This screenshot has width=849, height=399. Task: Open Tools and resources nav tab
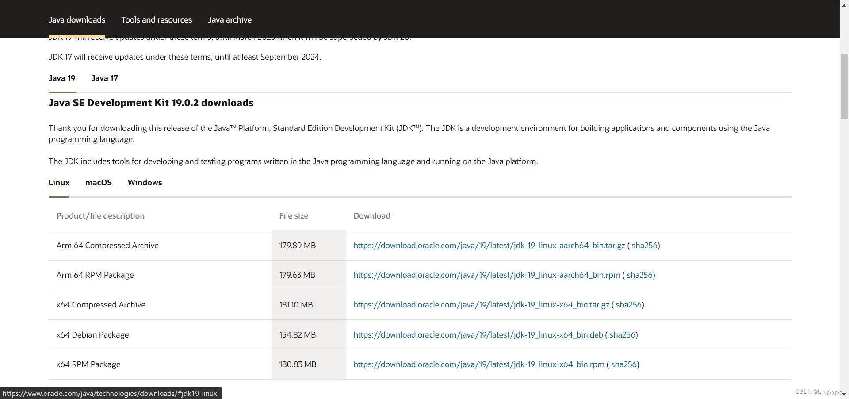click(157, 20)
